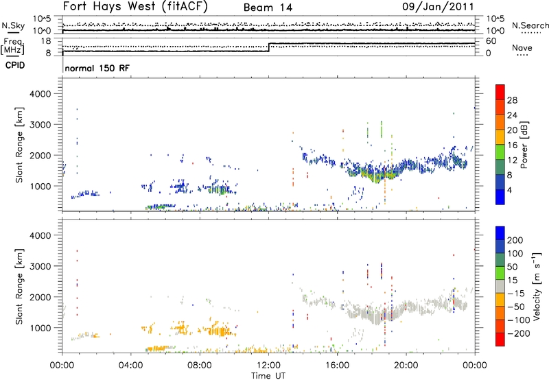
Task: Click the "1000" tick on the velocity panel
Action: pos(40,328)
